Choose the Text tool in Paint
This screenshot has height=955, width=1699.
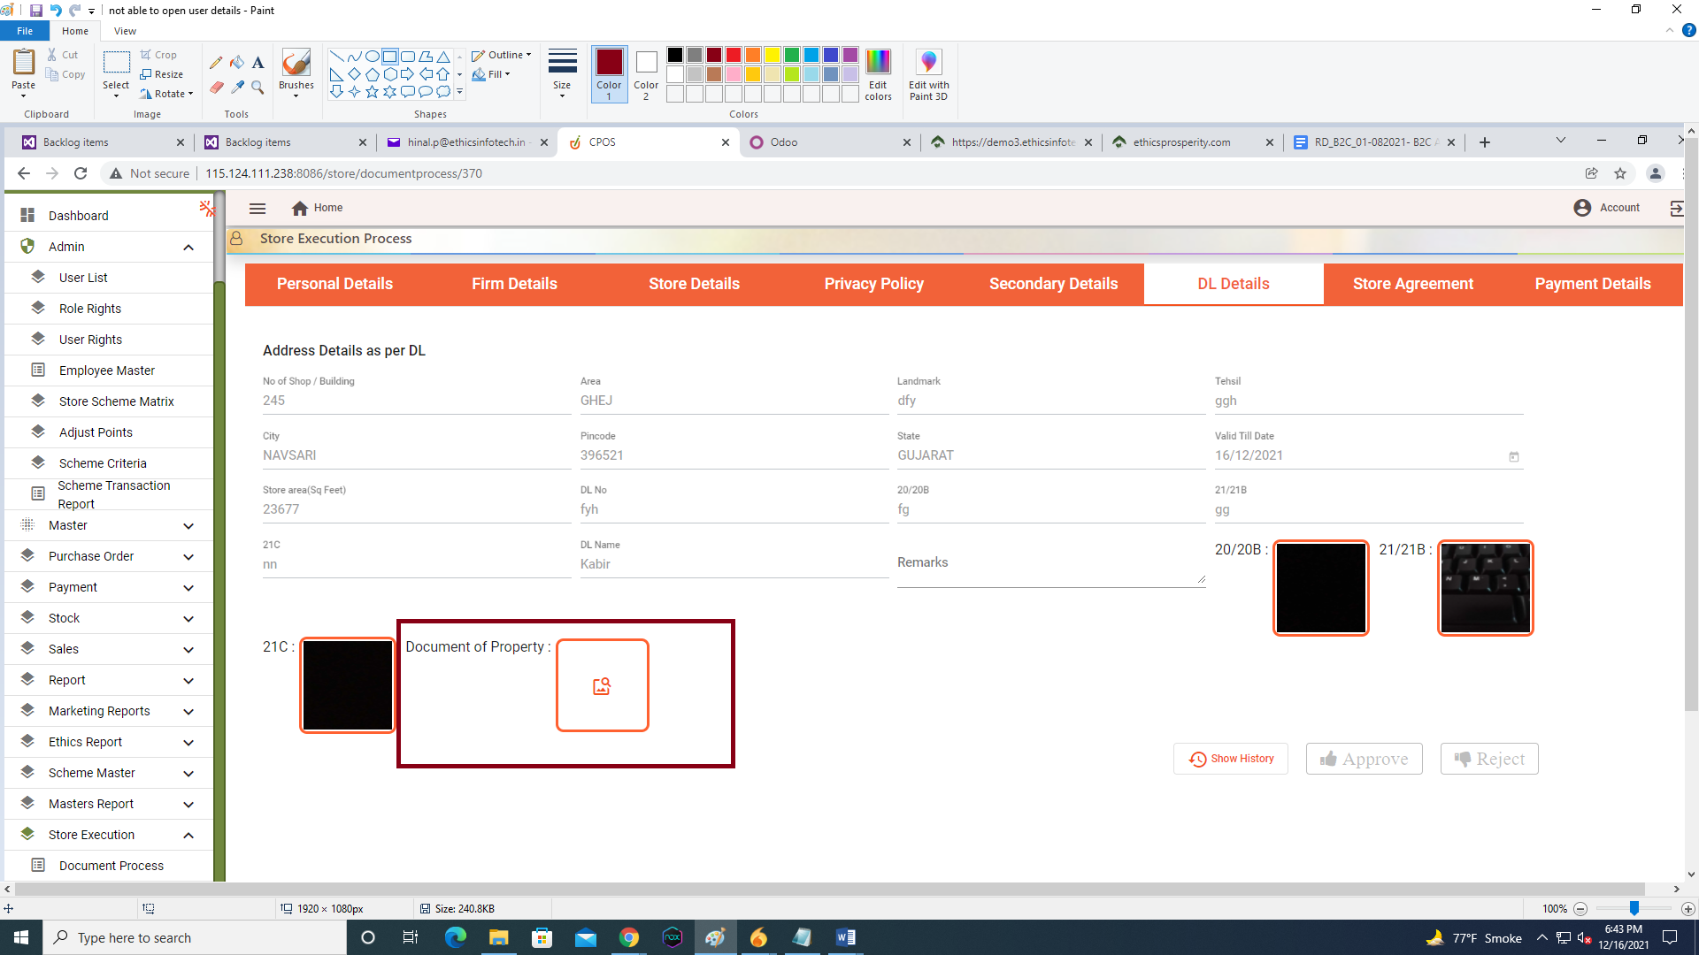258,63
